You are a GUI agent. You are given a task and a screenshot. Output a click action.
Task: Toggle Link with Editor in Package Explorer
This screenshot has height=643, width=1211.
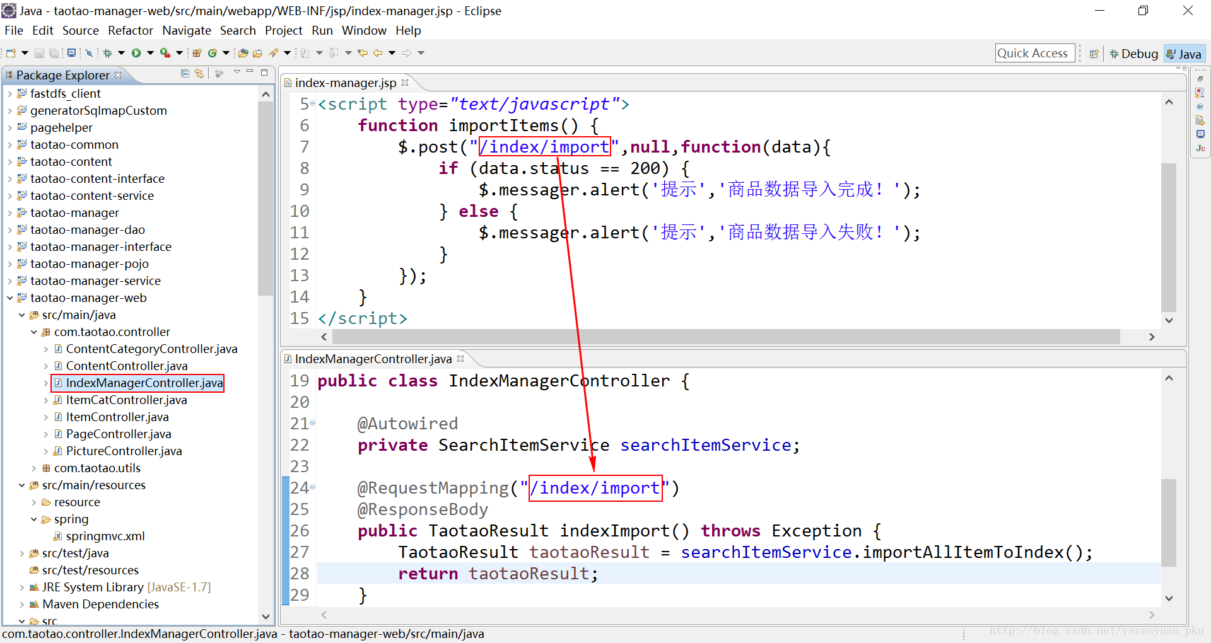[x=199, y=73]
